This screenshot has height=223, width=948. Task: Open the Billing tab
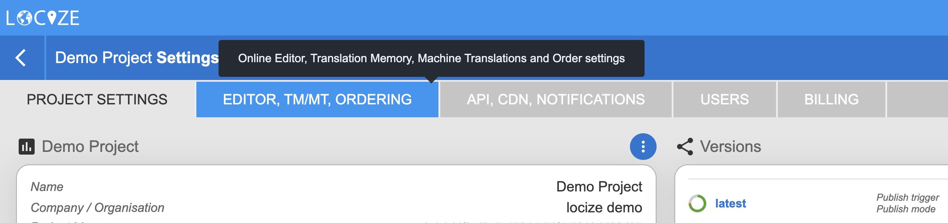tap(831, 100)
